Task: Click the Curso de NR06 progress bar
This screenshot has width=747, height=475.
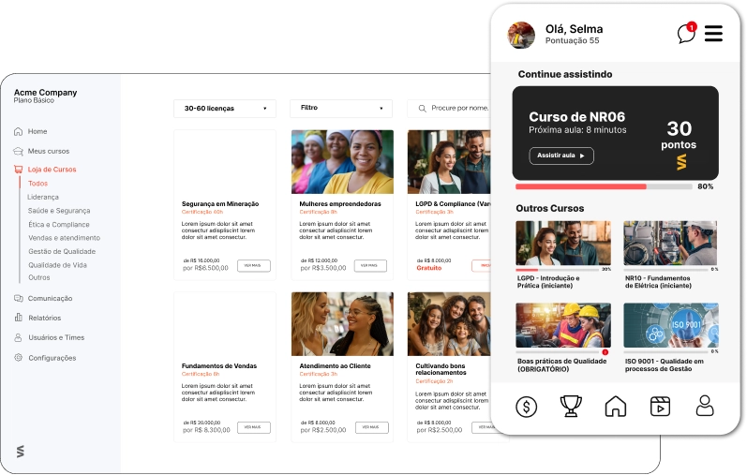Action: [x=604, y=186]
